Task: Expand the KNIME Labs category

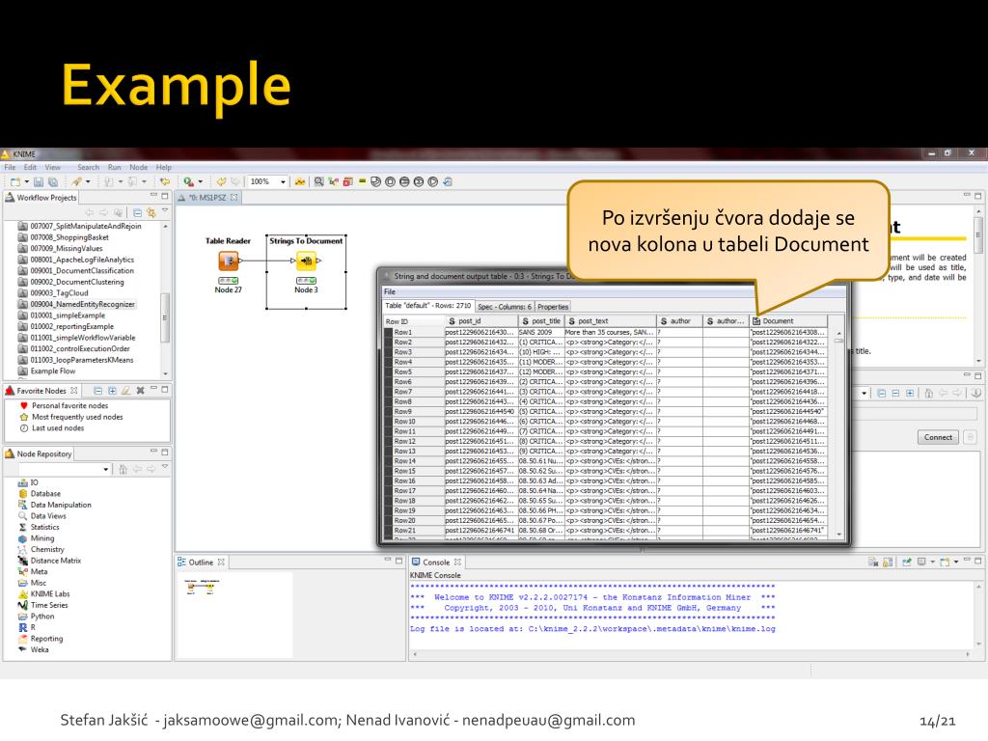Action: pyautogui.click(x=43, y=594)
